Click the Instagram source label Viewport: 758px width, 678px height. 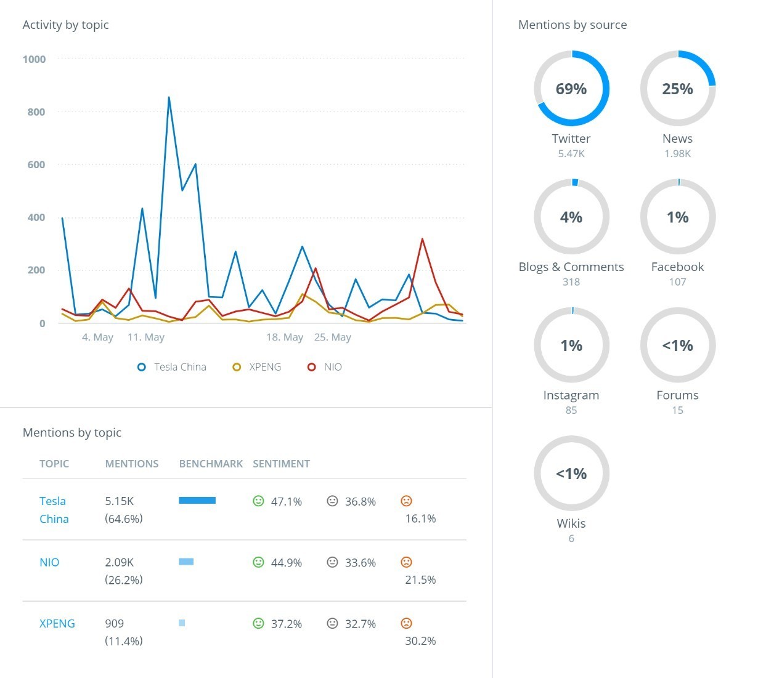coord(571,395)
